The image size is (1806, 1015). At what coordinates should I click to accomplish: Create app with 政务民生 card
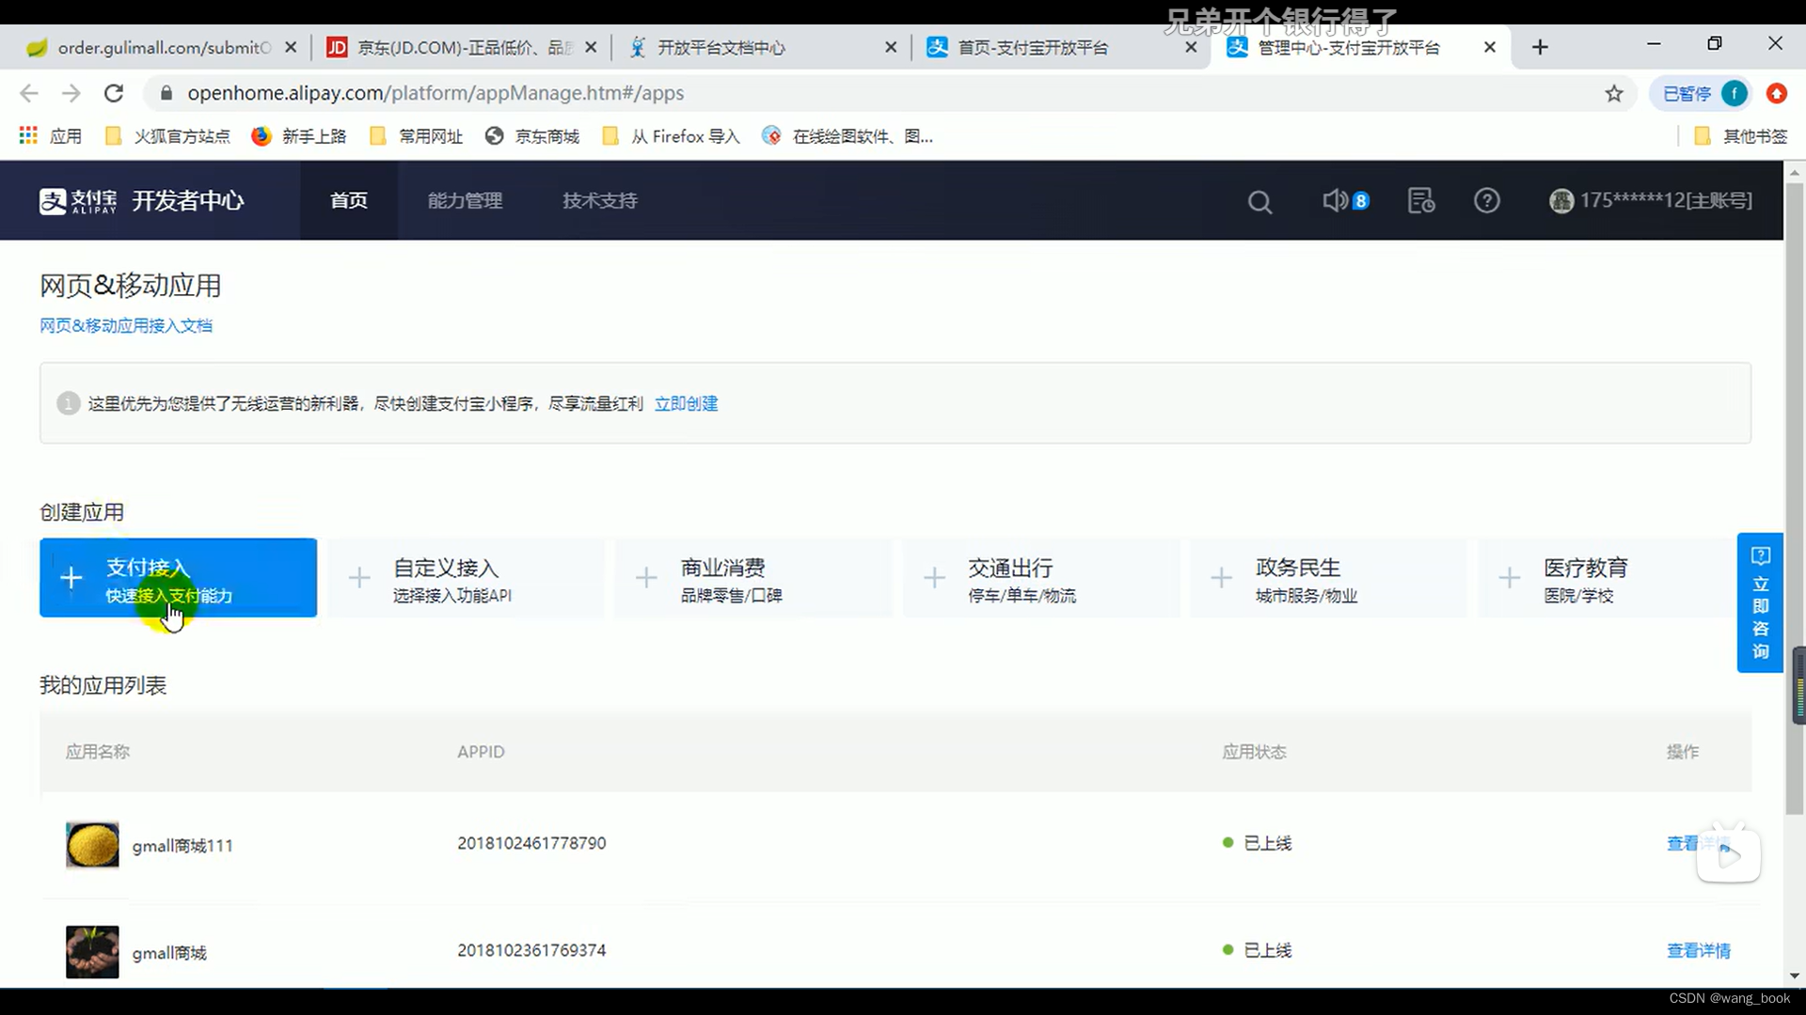(1329, 578)
